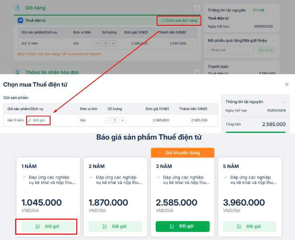
Task: Collapse the Giỏ hàng section
Action: coord(197,8)
